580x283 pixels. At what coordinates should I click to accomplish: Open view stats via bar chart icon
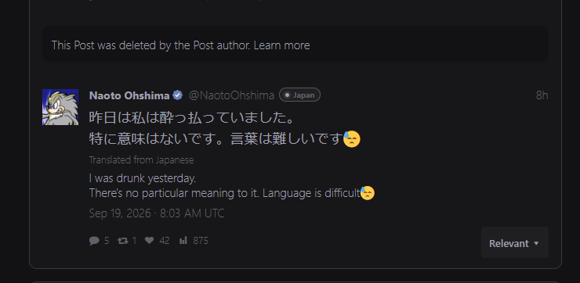click(183, 241)
